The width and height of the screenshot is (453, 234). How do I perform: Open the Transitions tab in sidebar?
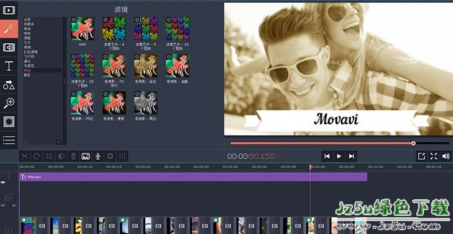tap(8, 47)
